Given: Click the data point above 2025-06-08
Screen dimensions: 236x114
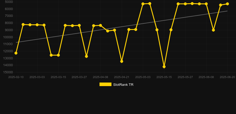Looking at the screenshot, I should pos(206,4).
